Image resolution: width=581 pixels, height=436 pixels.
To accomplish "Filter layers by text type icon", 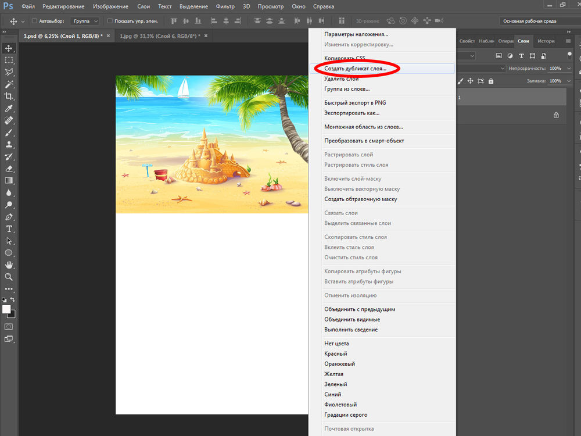I will (521, 56).
